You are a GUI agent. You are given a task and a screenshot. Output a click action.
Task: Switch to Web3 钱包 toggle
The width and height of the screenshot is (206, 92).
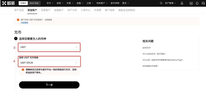point(34,3)
